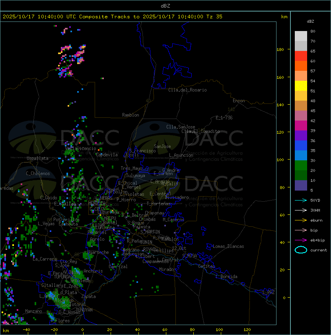The image size is (331, 335).
Task: Click the 'L_Dormida' map label
Action: pyautogui.click(x=226, y=277)
